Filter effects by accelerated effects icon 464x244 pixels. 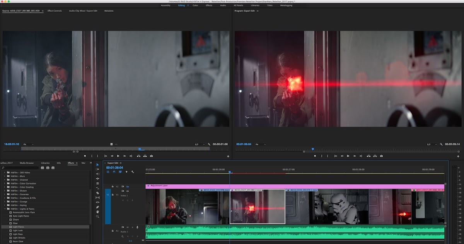coord(43,168)
